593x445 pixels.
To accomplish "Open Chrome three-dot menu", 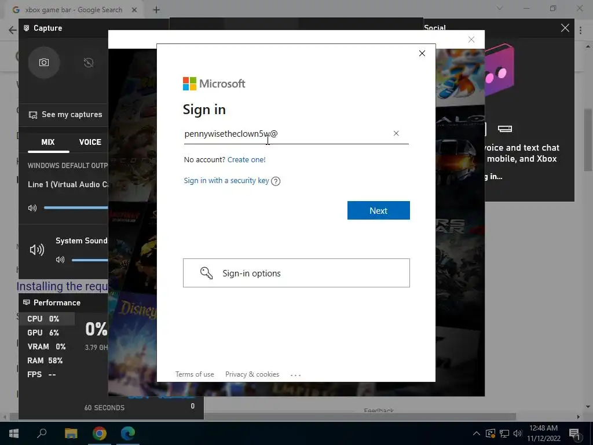I will (580, 31).
